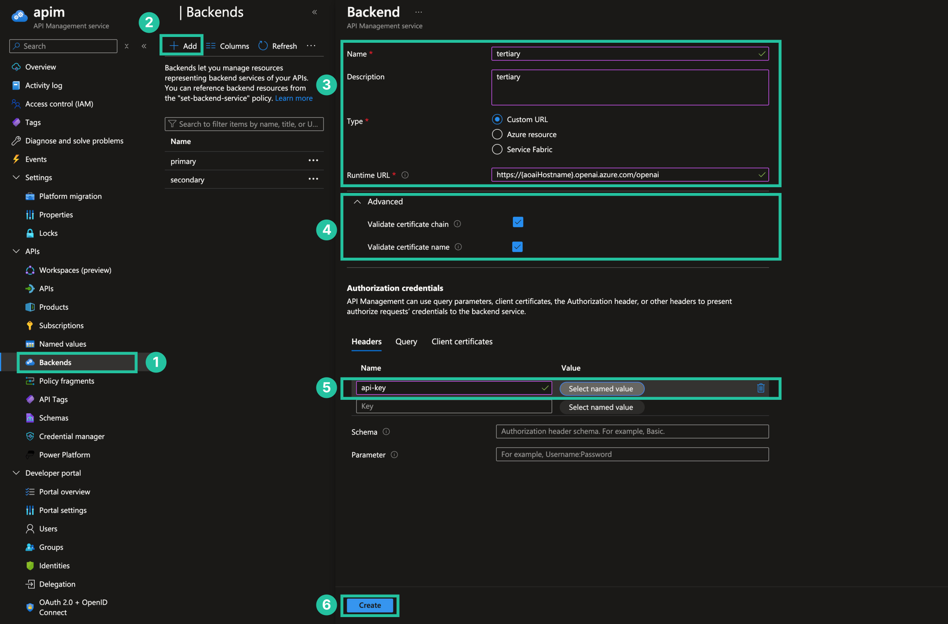Image resolution: width=948 pixels, height=624 pixels.
Task: Open the Power Platform icon
Action: (x=30, y=455)
